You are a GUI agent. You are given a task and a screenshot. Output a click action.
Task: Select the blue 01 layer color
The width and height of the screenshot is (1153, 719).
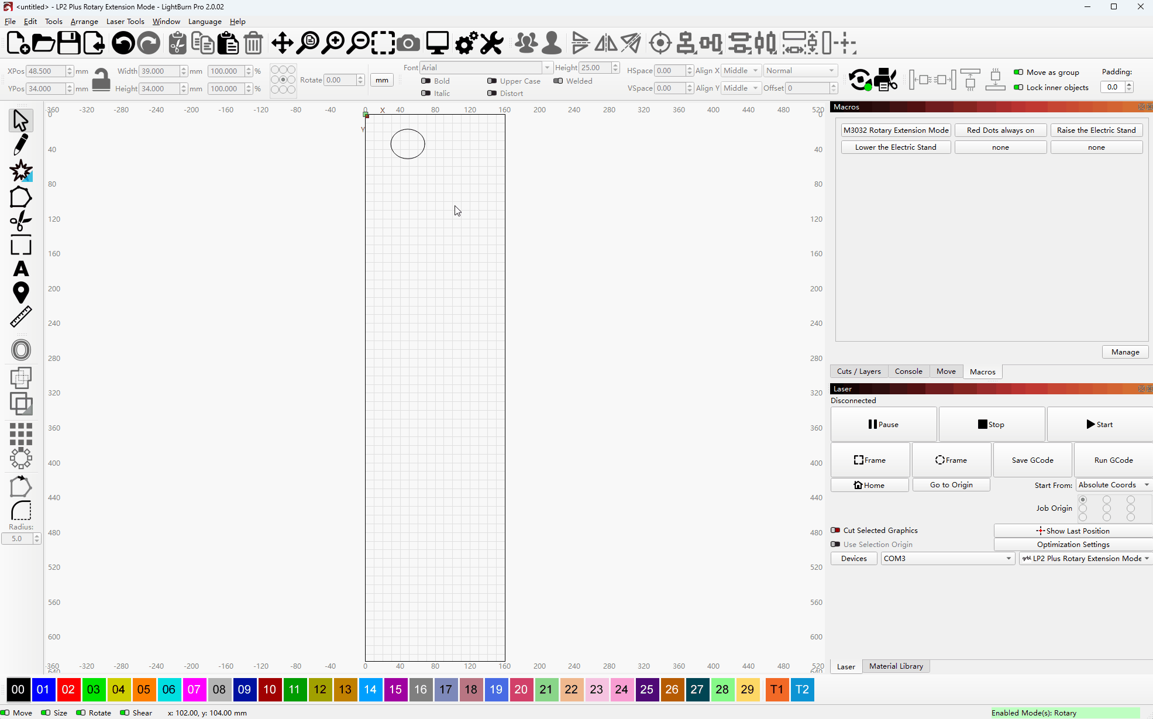coord(43,689)
